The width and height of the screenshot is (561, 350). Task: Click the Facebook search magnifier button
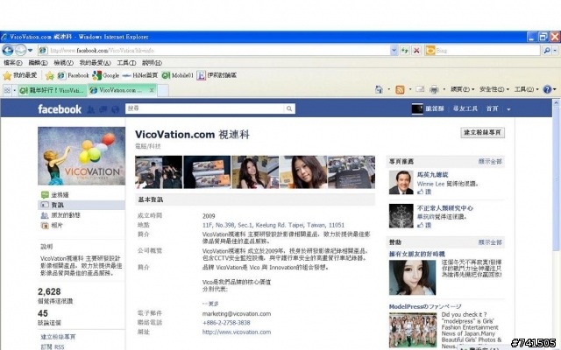point(289,108)
